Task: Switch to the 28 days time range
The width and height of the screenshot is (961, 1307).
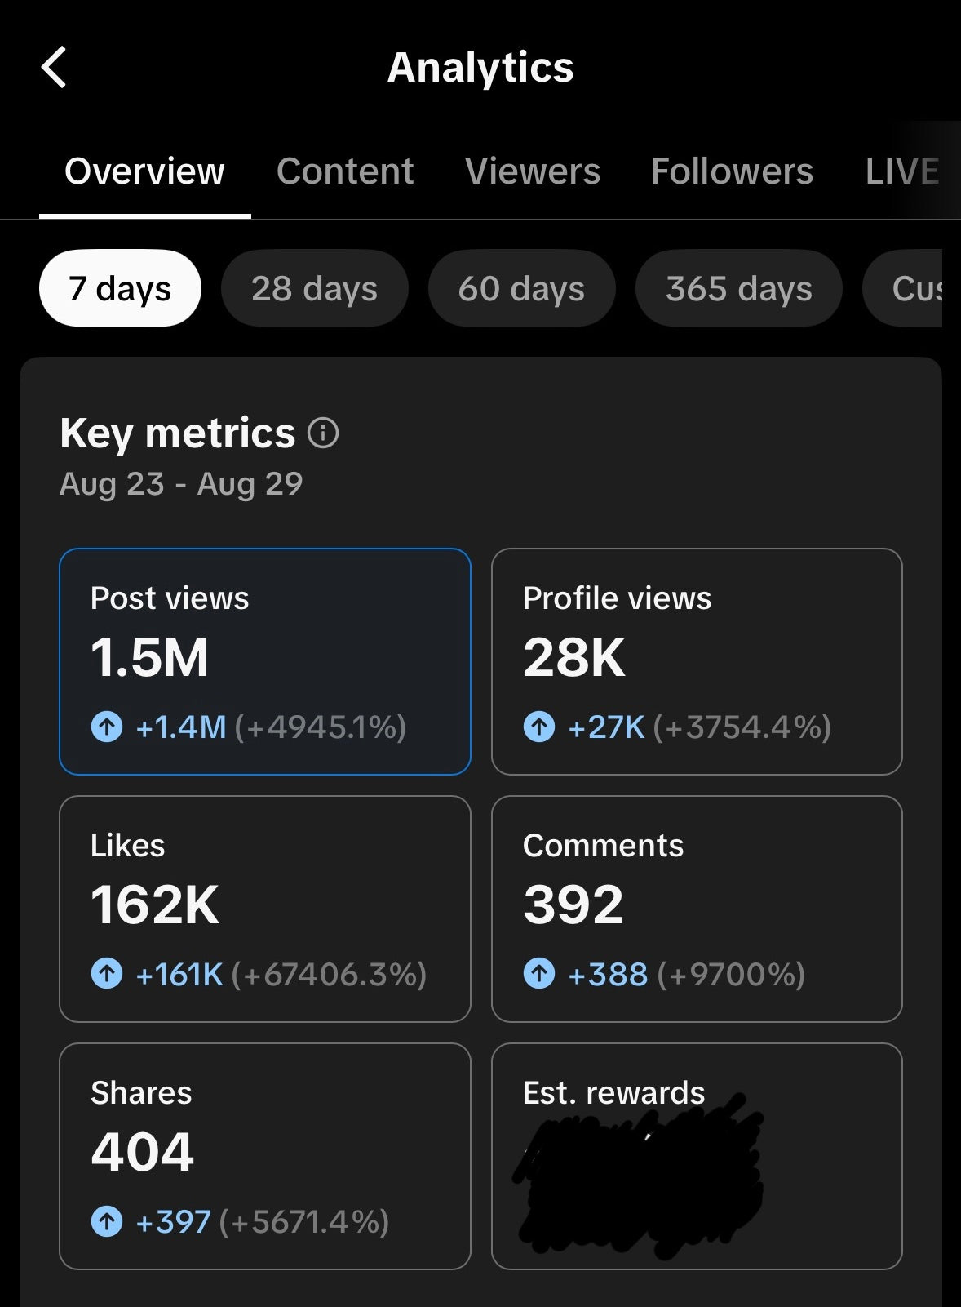Action: coord(314,287)
